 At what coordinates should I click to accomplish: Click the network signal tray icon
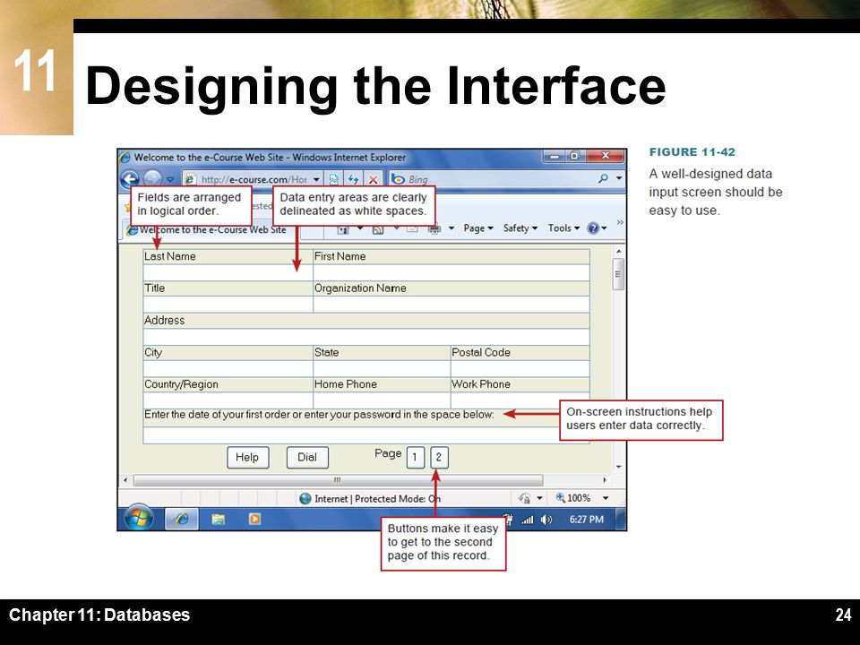(528, 520)
